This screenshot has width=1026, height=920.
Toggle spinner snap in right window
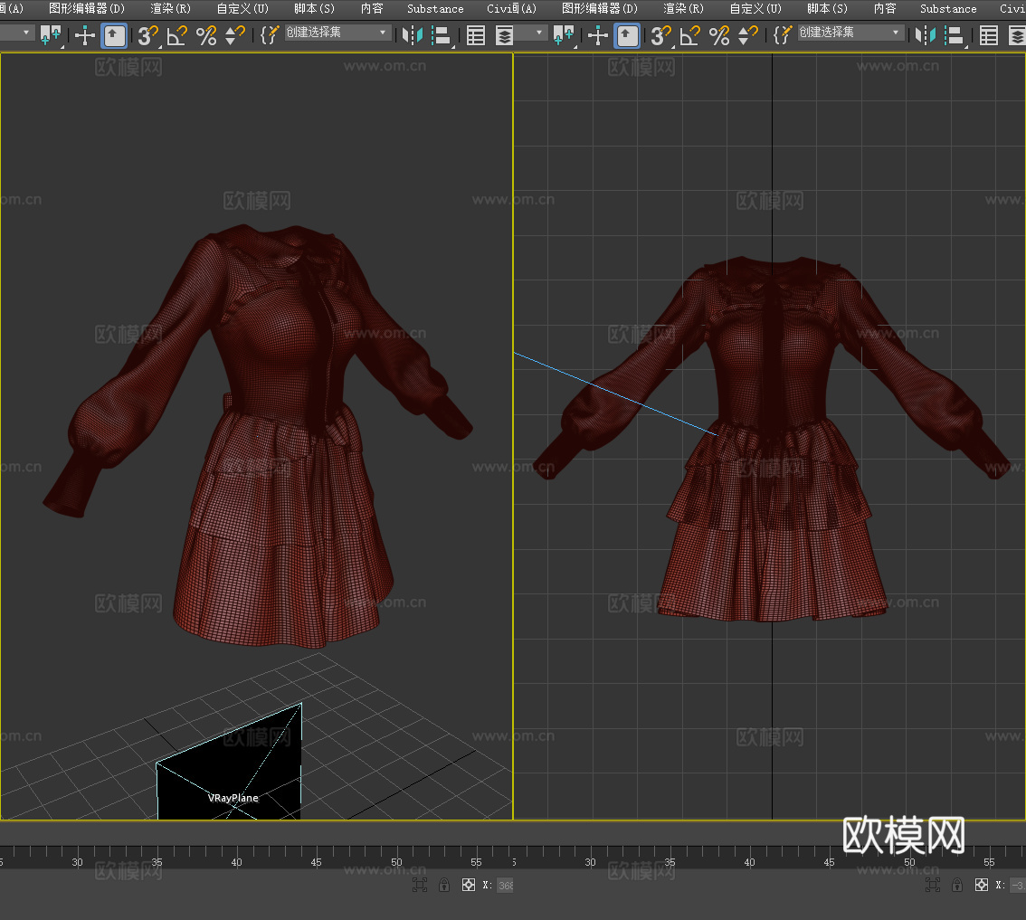tap(747, 35)
